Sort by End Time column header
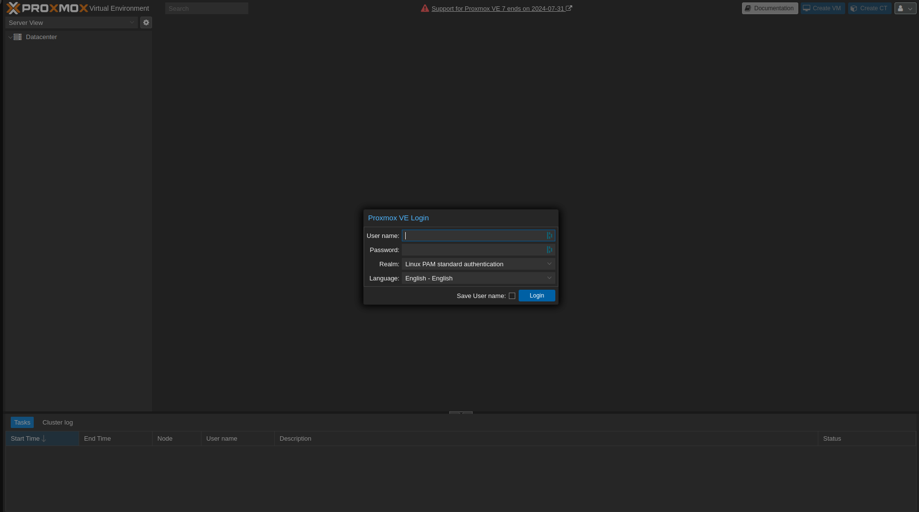 click(115, 439)
